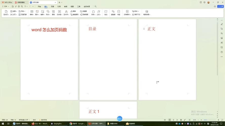Expand the new tab dropdown arrow
225x126 pixels.
(62, 3)
